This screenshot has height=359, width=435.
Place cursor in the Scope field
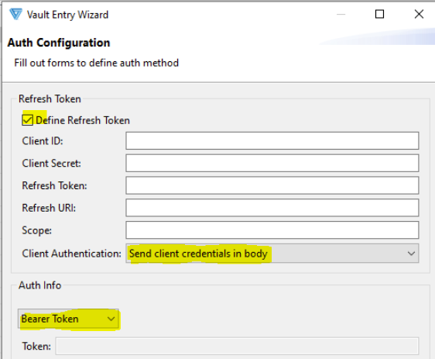pos(272,230)
